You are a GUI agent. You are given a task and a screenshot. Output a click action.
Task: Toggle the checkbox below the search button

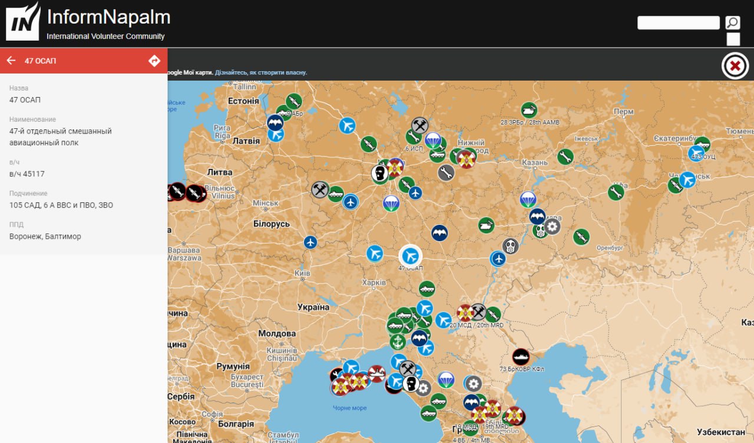tap(733, 39)
